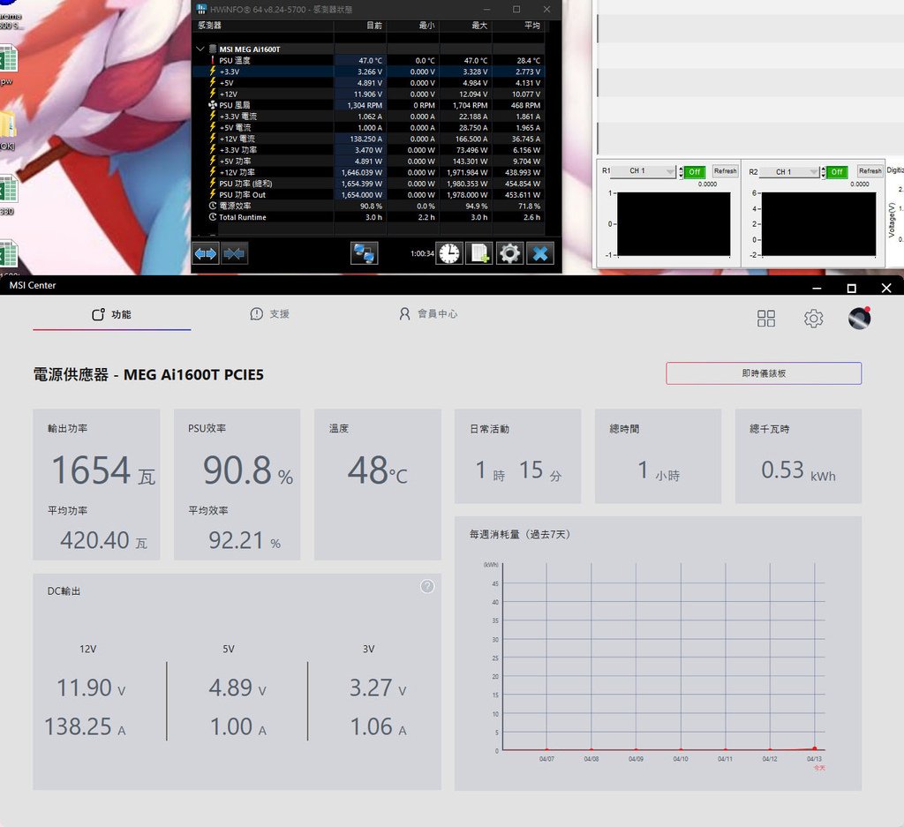904x827 pixels.
Task: Click the 3.27 V 3V rail value
Action: point(378,688)
